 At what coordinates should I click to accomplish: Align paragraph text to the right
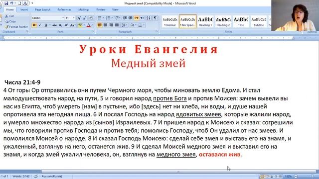111,25
